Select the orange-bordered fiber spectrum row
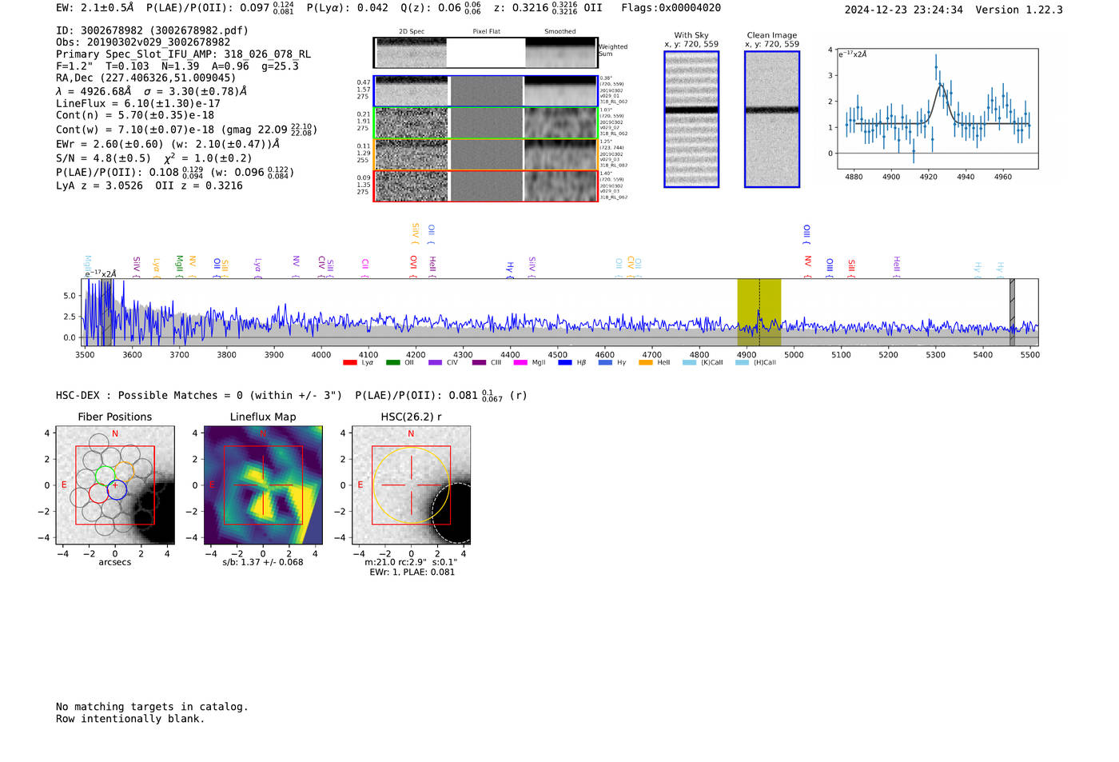1119x762 pixels. [x=485, y=154]
